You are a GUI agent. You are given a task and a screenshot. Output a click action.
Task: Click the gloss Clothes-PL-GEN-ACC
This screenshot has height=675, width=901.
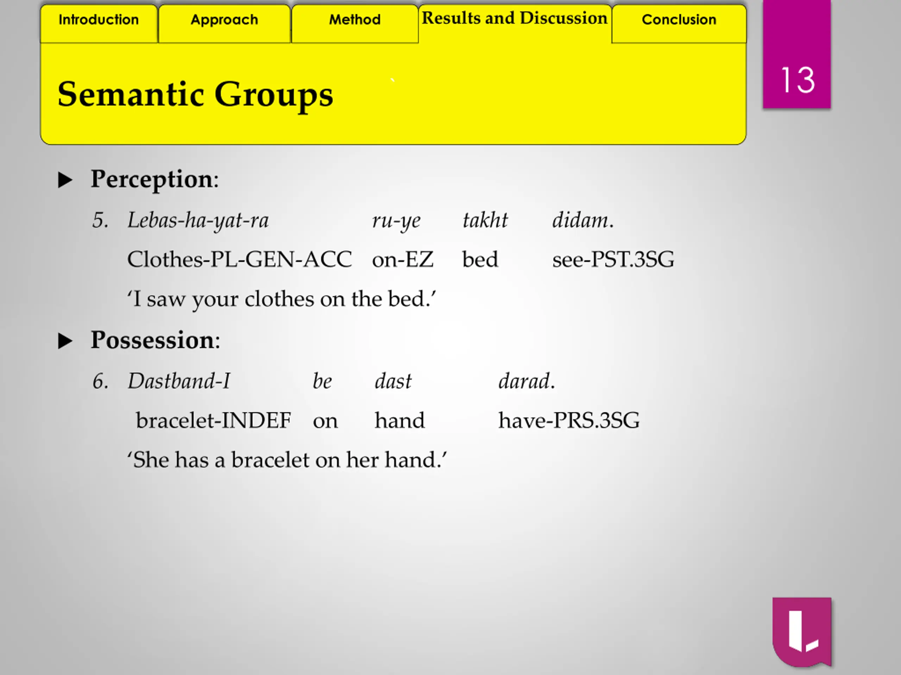pos(240,259)
